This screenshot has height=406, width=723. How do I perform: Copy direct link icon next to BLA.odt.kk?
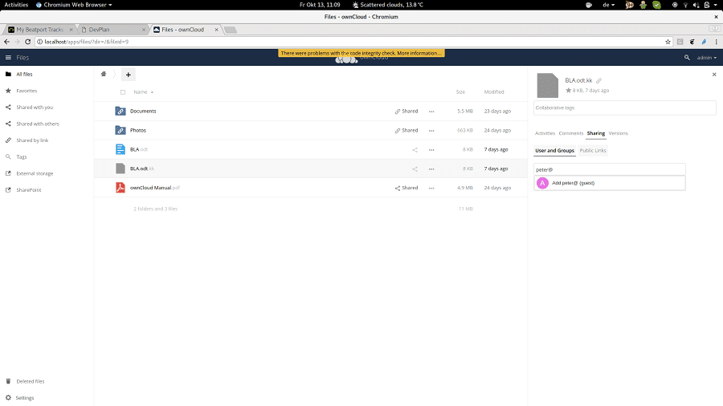[x=598, y=80]
